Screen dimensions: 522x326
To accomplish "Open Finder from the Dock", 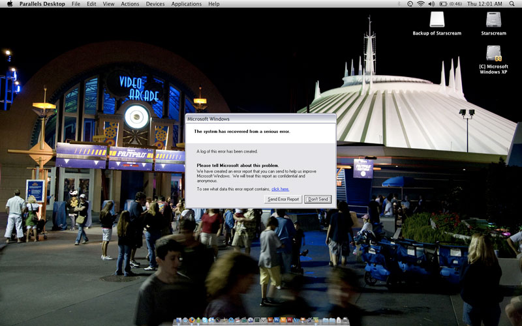I will (x=179, y=320).
